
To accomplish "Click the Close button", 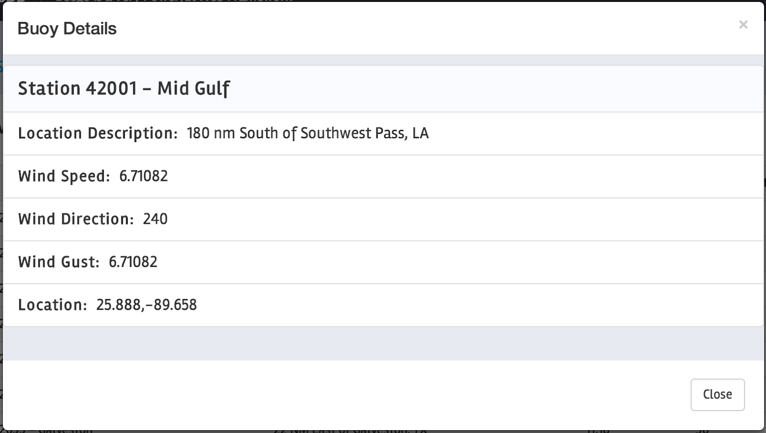I will pos(717,394).
